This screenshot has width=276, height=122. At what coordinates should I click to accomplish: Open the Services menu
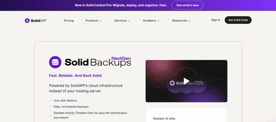pyautogui.click(x=122, y=20)
